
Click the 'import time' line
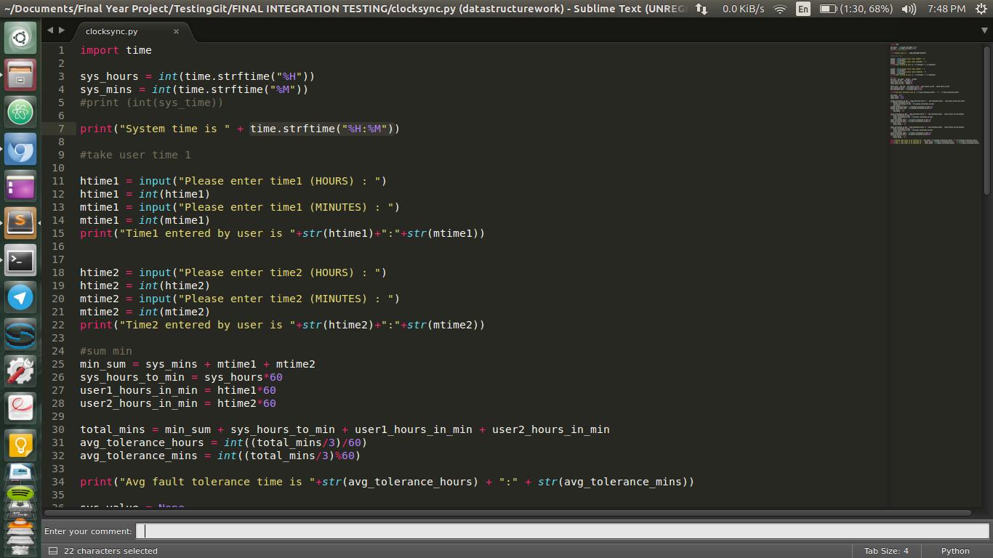coord(116,50)
